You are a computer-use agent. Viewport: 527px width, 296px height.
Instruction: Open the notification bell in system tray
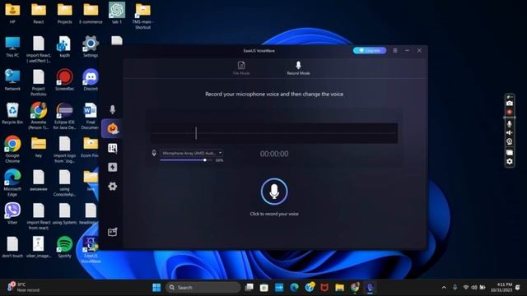tap(518, 287)
